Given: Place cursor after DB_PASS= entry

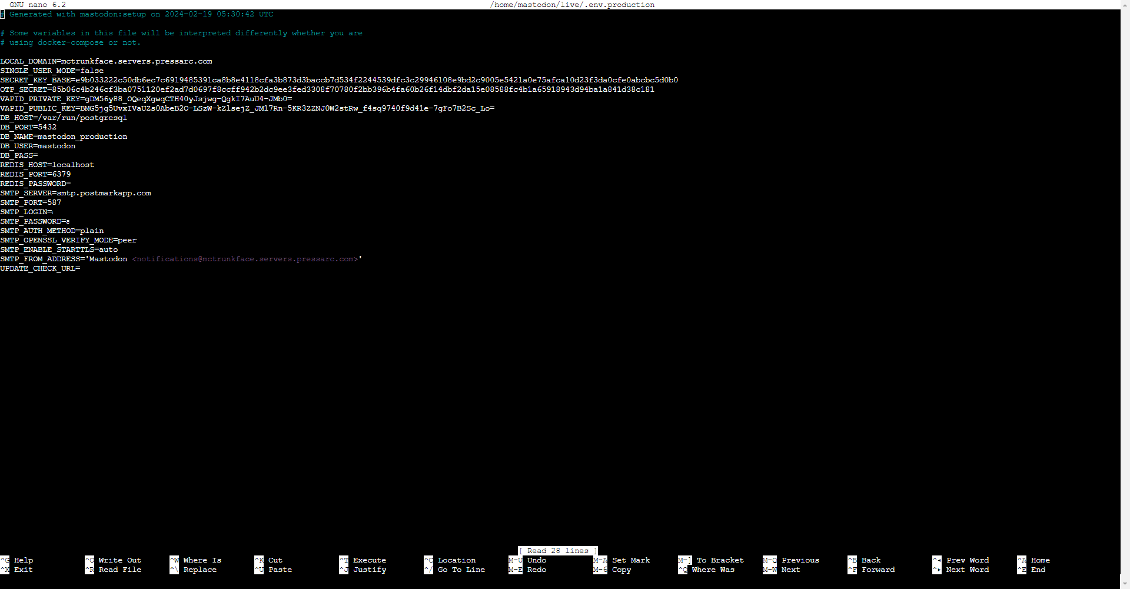Looking at the screenshot, I should (39, 155).
